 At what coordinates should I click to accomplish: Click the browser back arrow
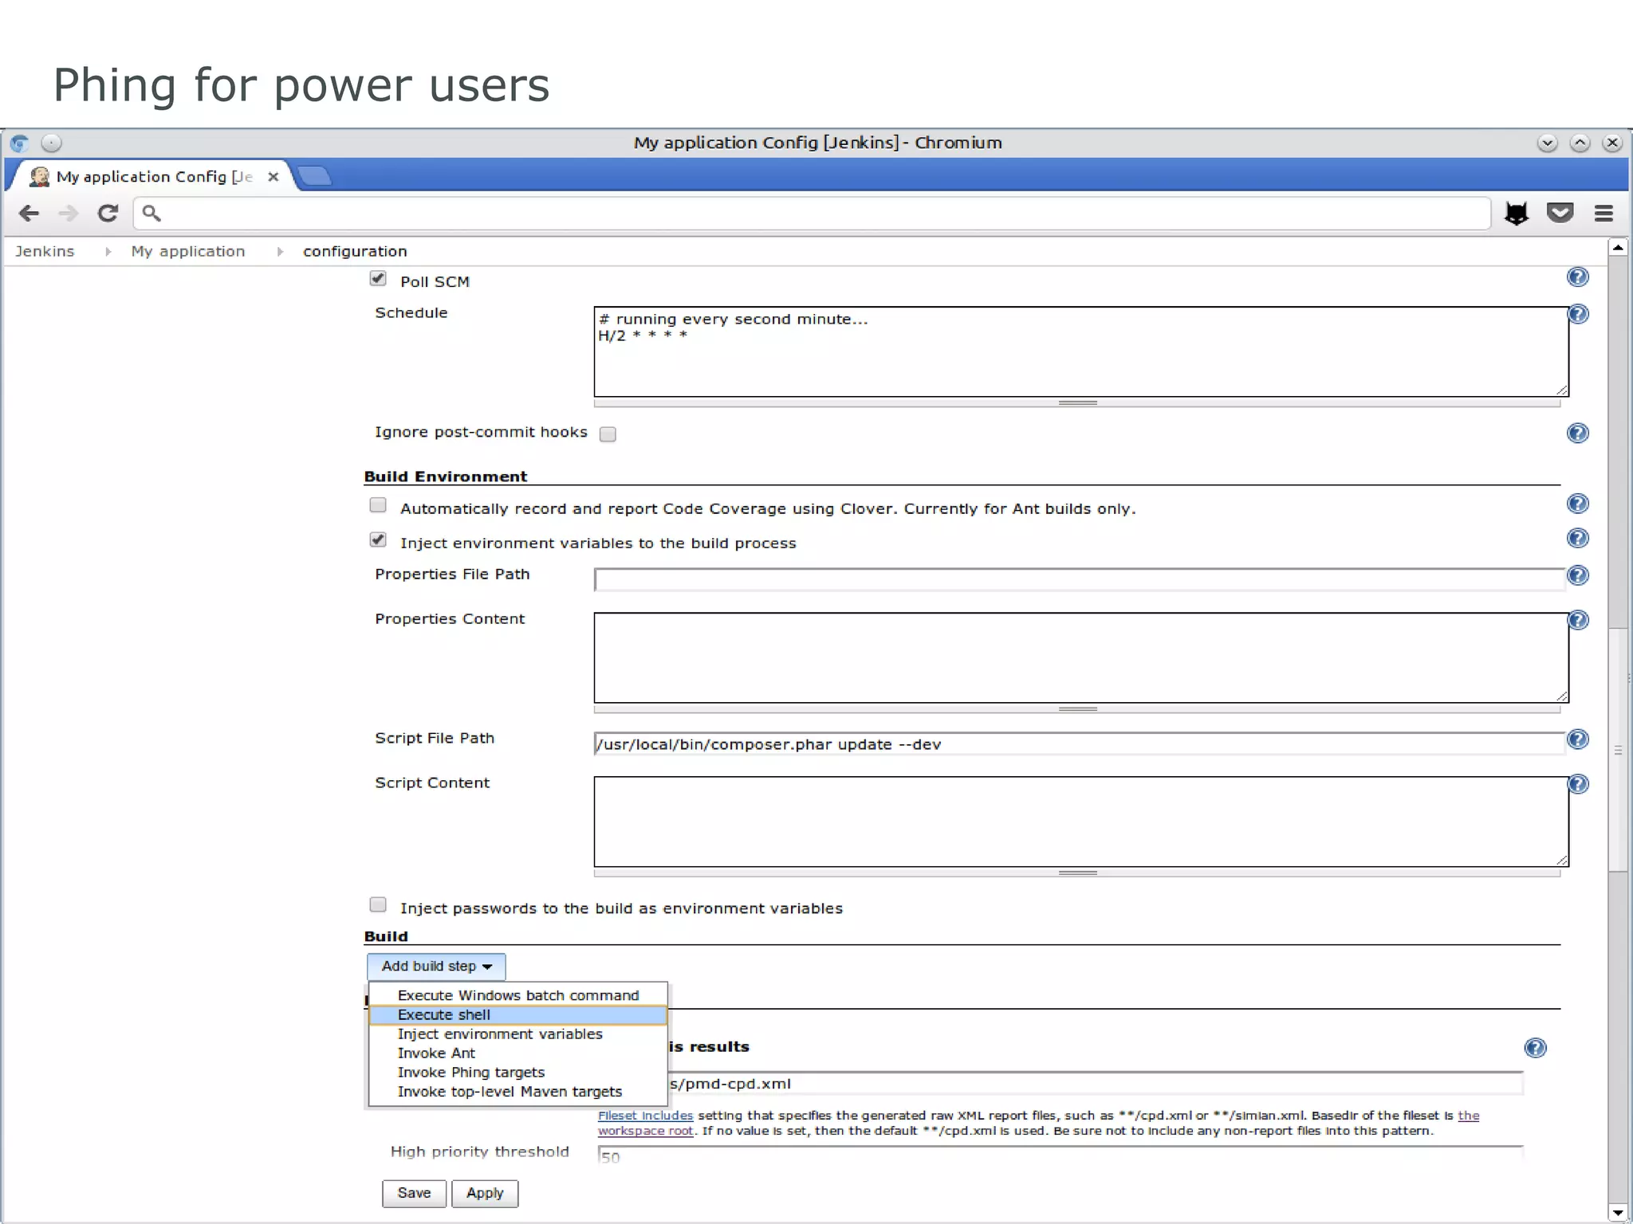(x=29, y=213)
